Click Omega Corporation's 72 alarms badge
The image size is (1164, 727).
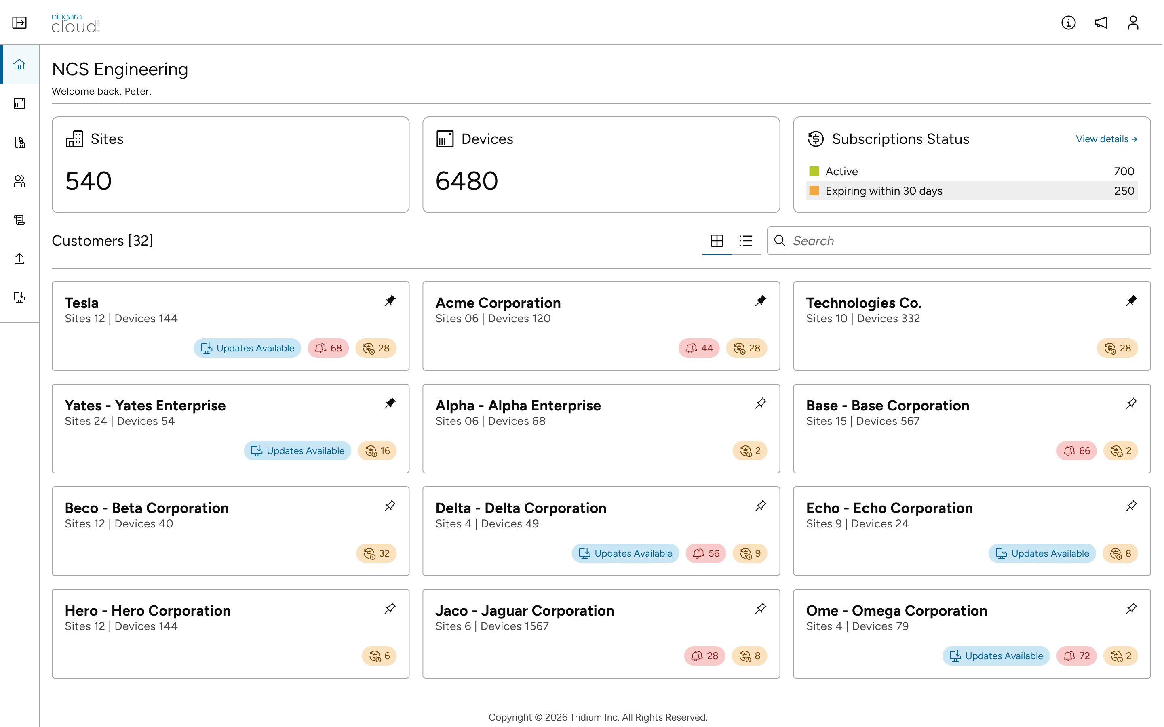(x=1076, y=656)
